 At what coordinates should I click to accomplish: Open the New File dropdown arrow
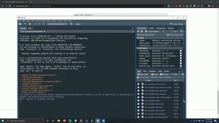click(22, 24)
